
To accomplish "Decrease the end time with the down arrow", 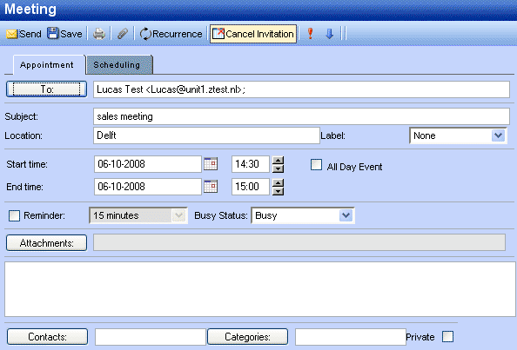I will tap(279, 191).
